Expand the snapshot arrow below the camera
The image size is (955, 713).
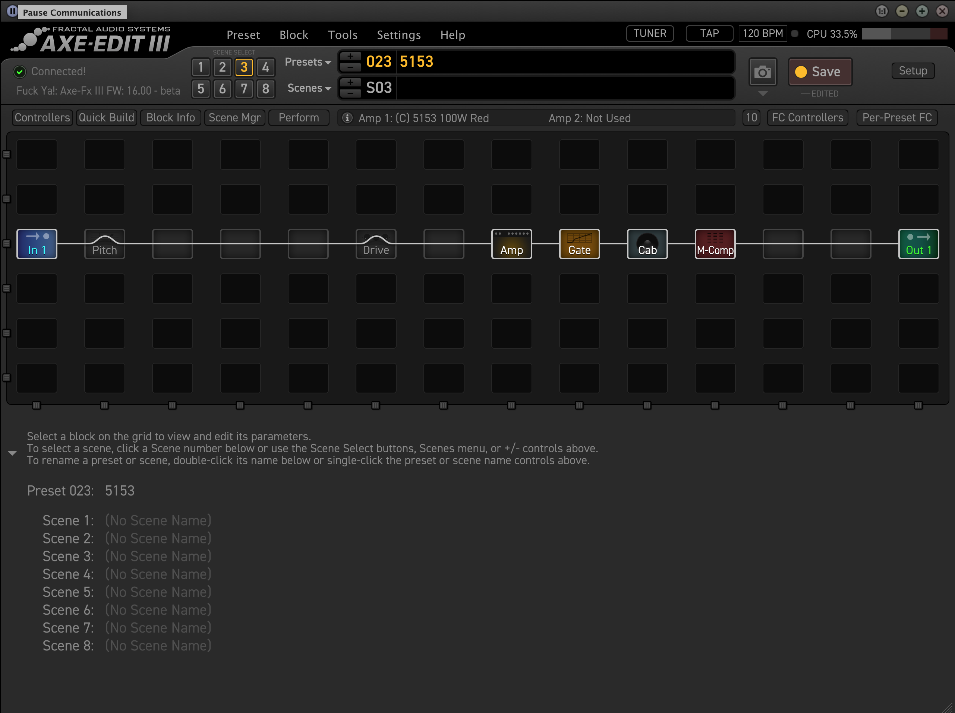pos(763,94)
